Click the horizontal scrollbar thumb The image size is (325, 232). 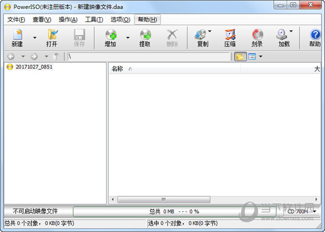(164, 200)
